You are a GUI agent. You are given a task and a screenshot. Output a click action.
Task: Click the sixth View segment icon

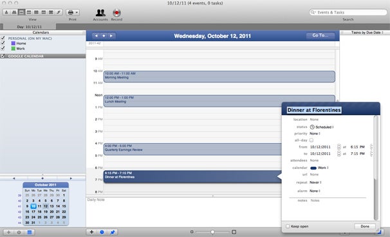coord(44,12)
